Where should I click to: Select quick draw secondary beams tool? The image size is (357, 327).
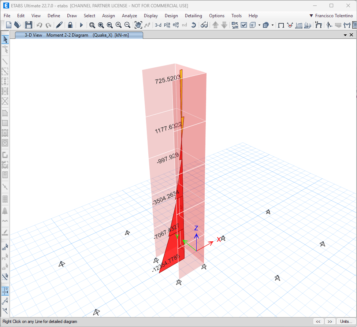pos(5,91)
